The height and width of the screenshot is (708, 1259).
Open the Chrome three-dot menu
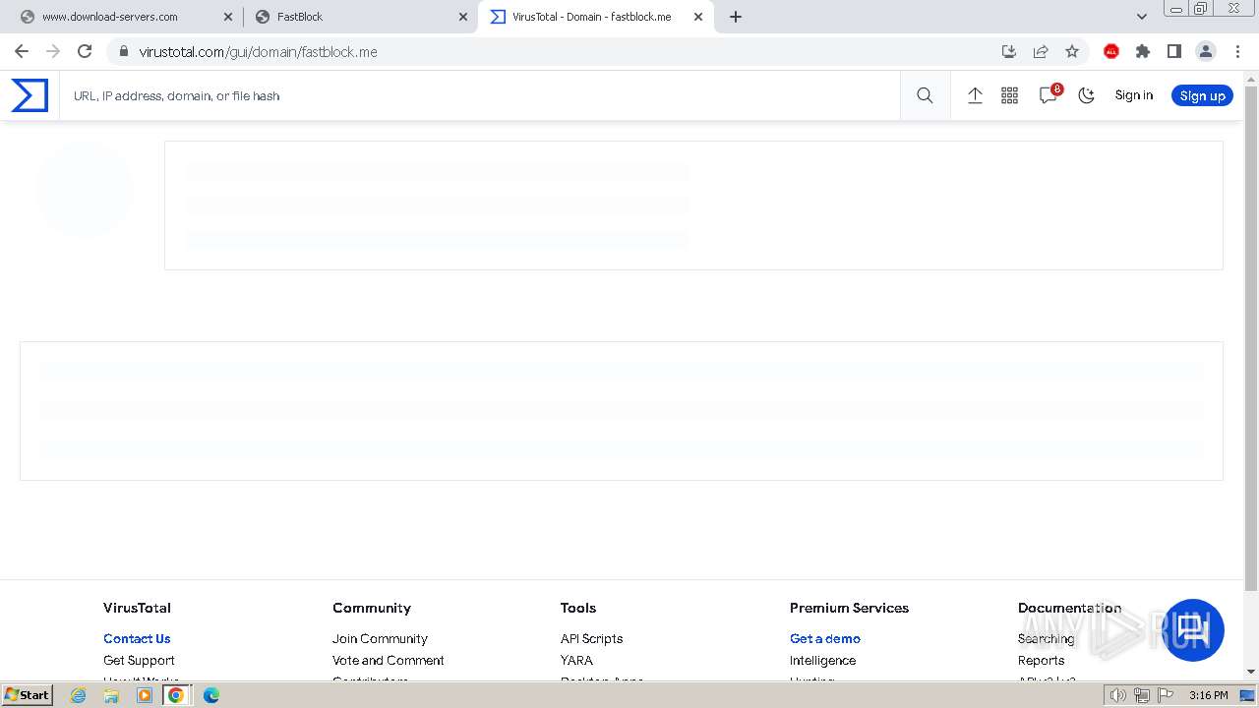coord(1237,51)
